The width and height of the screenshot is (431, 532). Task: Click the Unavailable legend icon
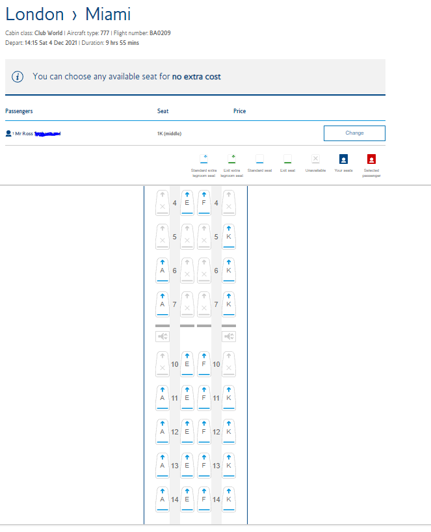coord(315,159)
